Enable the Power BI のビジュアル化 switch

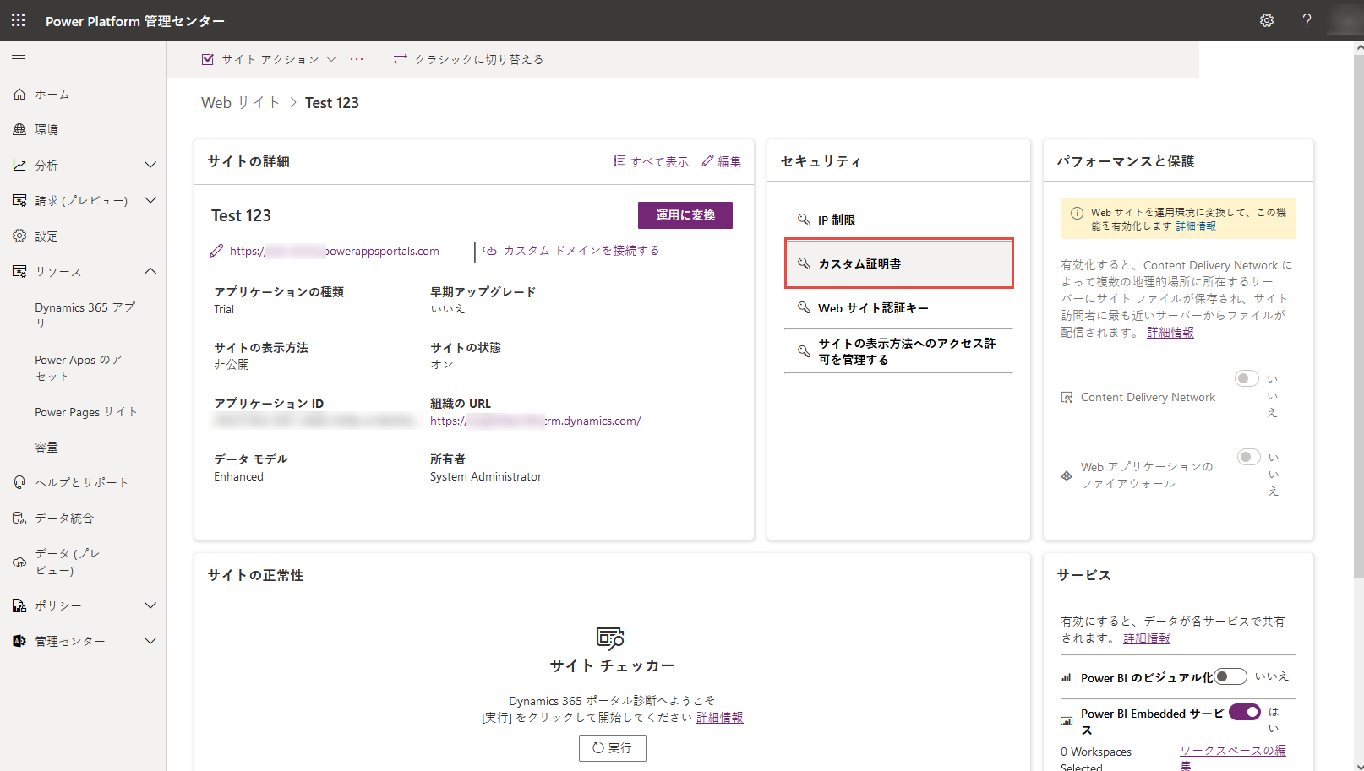tap(1231, 676)
